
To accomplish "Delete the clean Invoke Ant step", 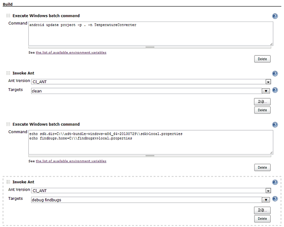I will pos(262,110).
